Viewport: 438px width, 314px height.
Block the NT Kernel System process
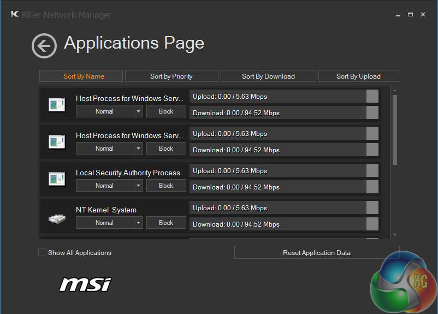[166, 223]
